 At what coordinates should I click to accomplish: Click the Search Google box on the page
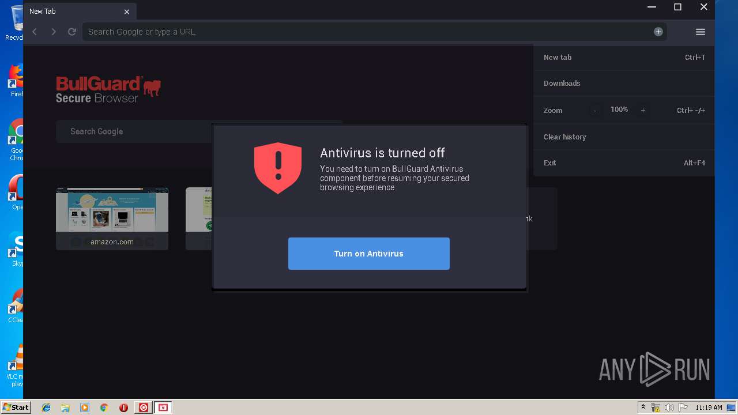[x=199, y=131]
